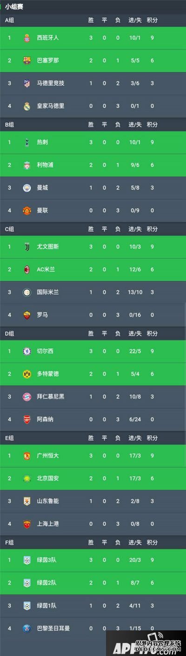186x656 pixels.
Task: Click the 切尔西 club crest
Action: pos(27,351)
